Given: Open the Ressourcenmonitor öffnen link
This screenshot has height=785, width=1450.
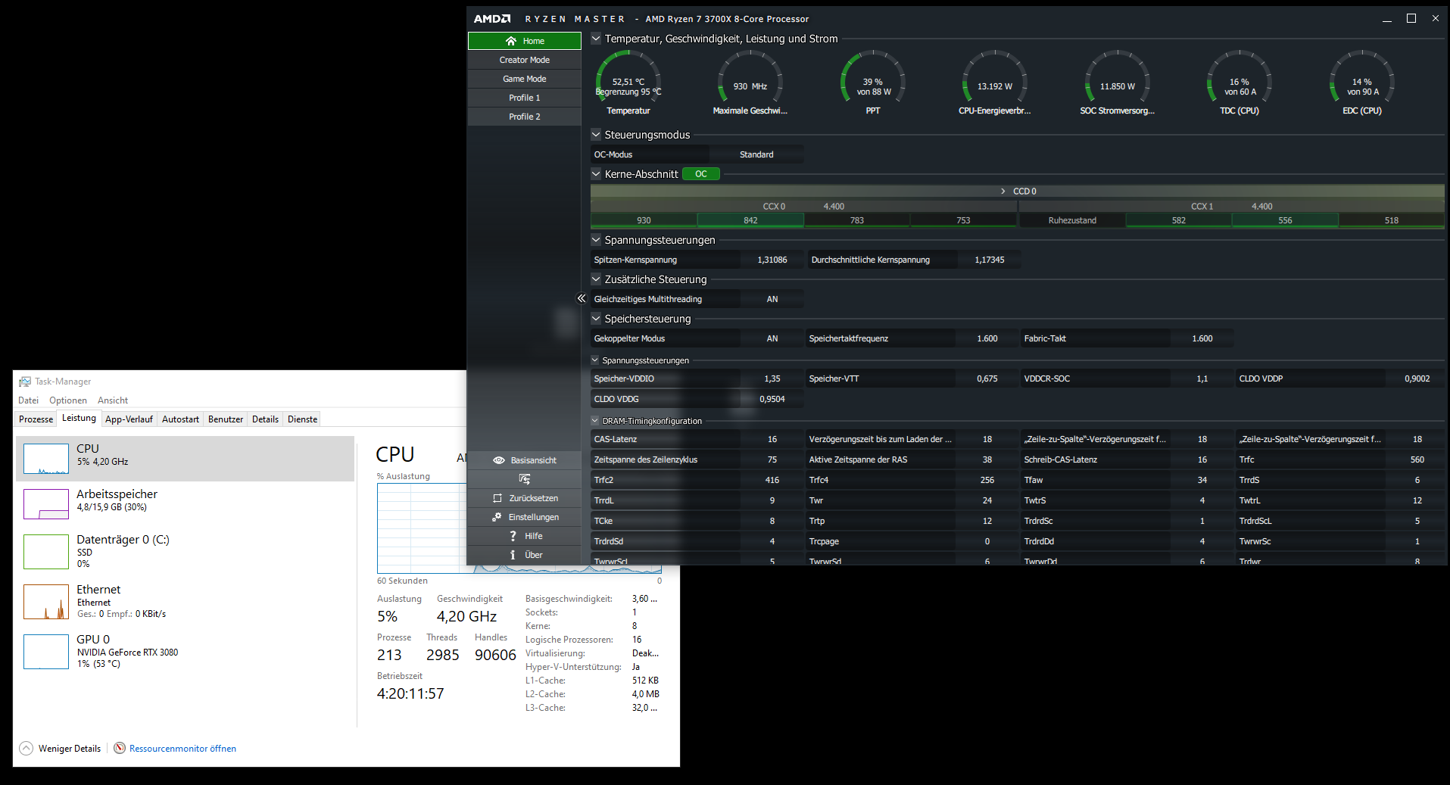Looking at the screenshot, I should click(x=182, y=749).
